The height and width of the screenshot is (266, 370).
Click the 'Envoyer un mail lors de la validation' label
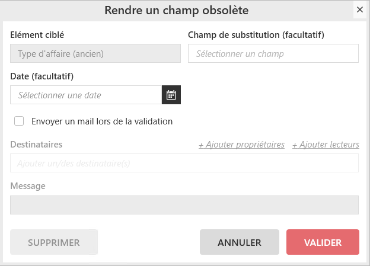click(x=101, y=121)
